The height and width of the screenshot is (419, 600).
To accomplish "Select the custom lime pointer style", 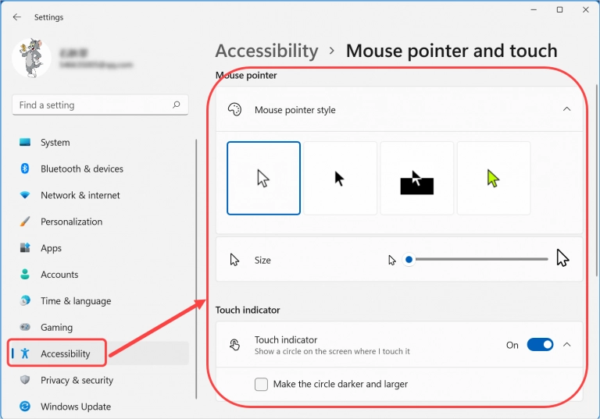I will point(494,178).
